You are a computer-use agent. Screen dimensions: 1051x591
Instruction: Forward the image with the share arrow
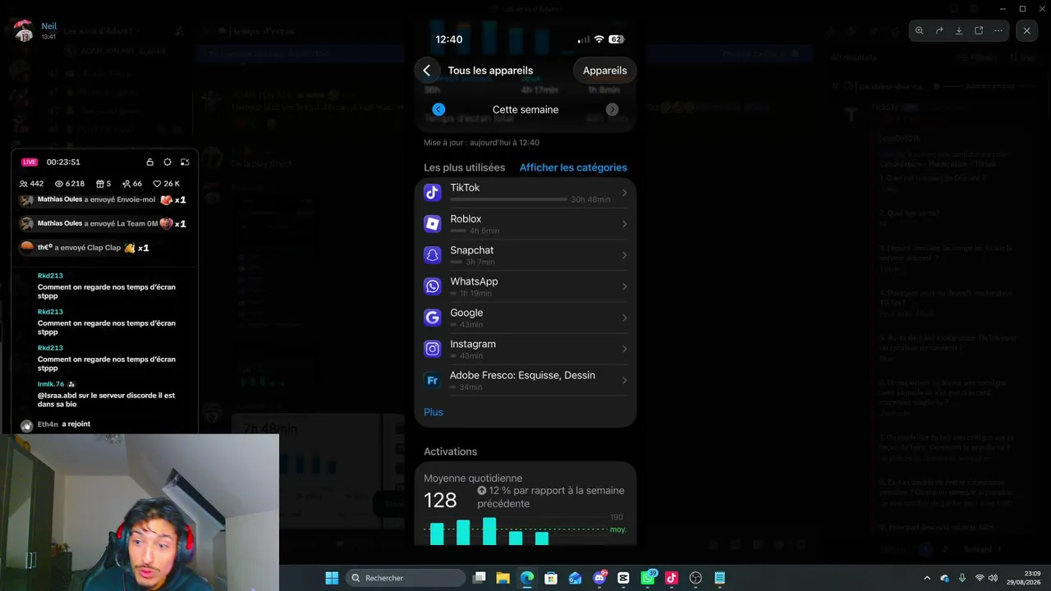pyautogui.click(x=939, y=30)
